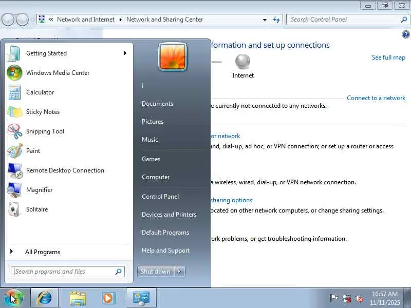The width and height of the screenshot is (411, 308).
Task: Open Games in Start menu
Action: click(151, 159)
